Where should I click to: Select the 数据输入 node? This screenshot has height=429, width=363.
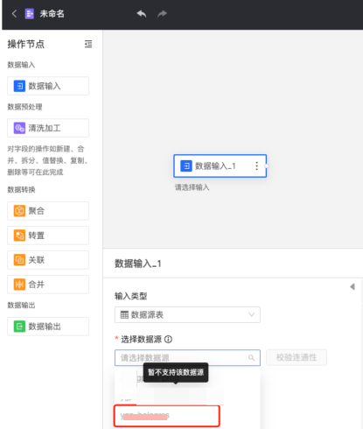click(x=48, y=86)
